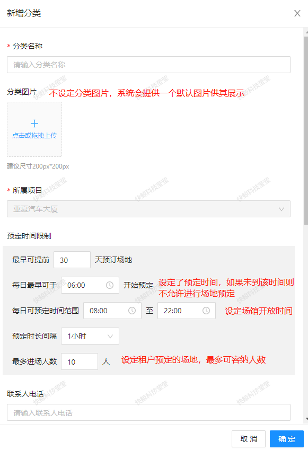Click the 08:00 range start time field
Viewport: 308px width, 450px height.
click(112, 311)
